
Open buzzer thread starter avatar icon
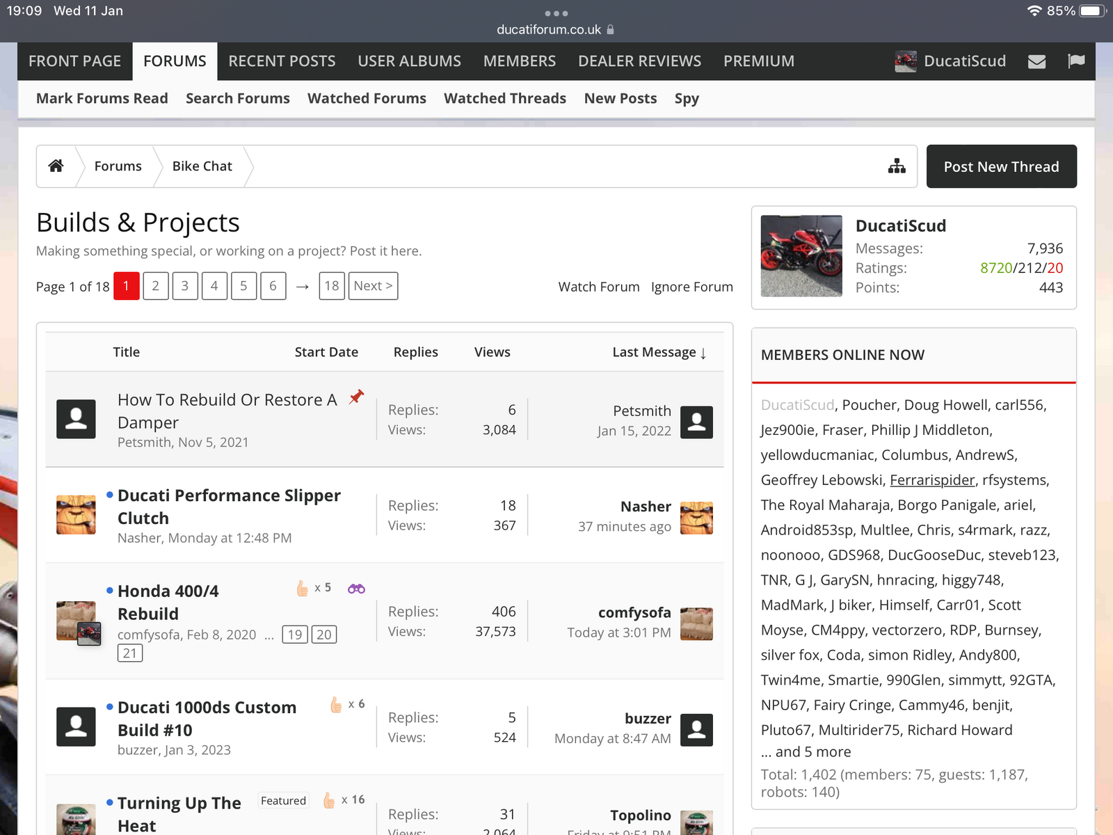(x=76, y=727)
